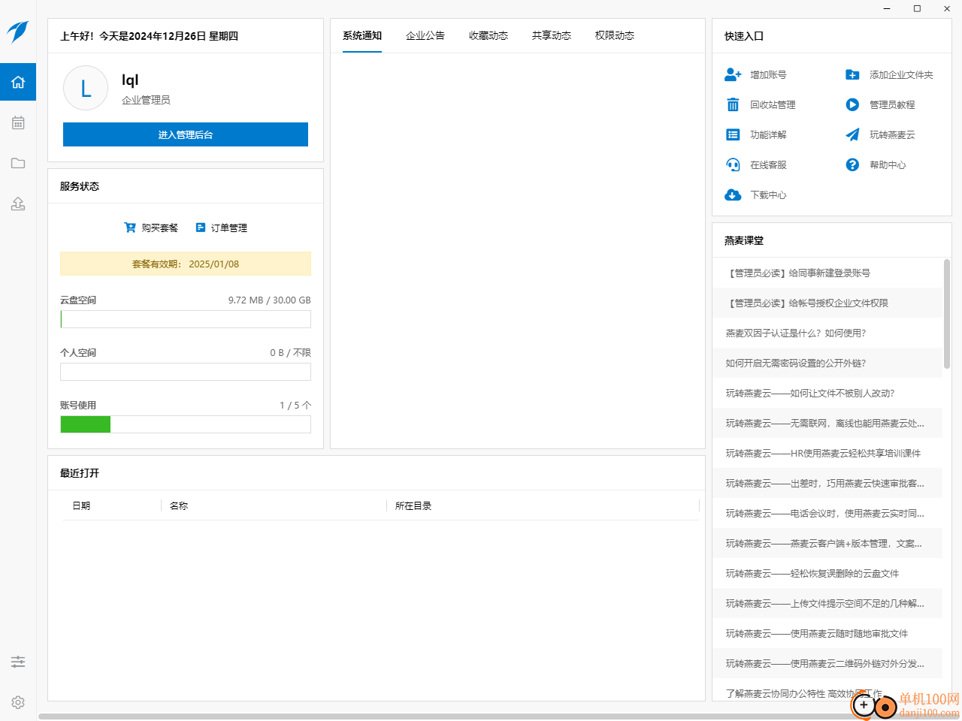This screenshot has height=721, width=962.
Task: Open the gear settings icon in sidebar
Action: point(18,702)
